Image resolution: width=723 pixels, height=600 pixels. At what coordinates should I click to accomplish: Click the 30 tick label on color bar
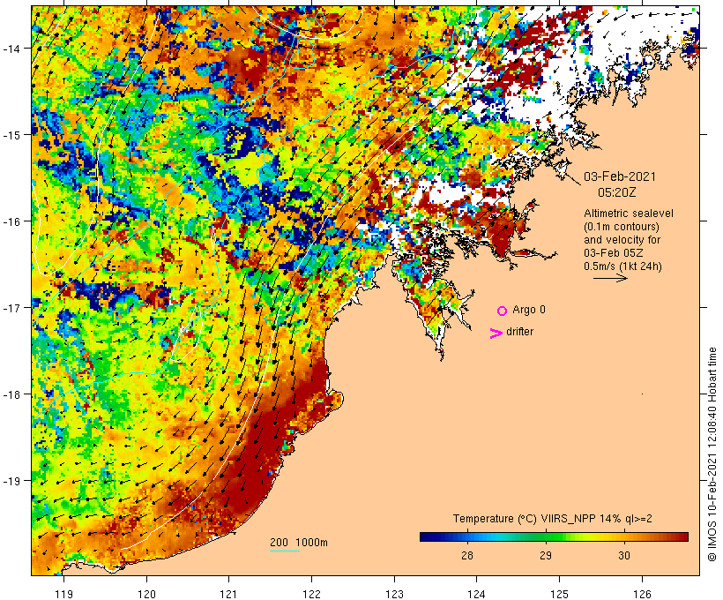click(x=624, y=555)
